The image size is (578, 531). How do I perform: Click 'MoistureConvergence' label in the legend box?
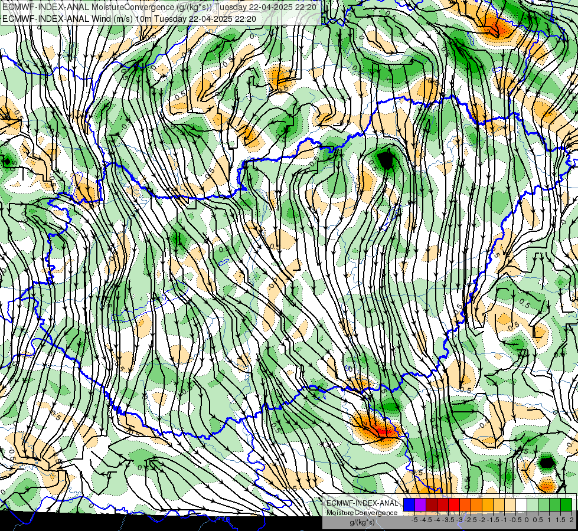pyautogui.click(x=362, y=513)
